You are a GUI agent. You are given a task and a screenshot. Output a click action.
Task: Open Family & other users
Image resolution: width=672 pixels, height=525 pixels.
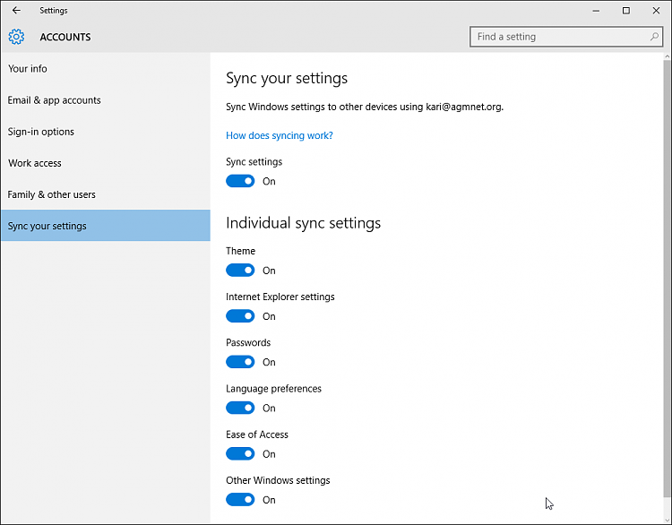point(106,194)
